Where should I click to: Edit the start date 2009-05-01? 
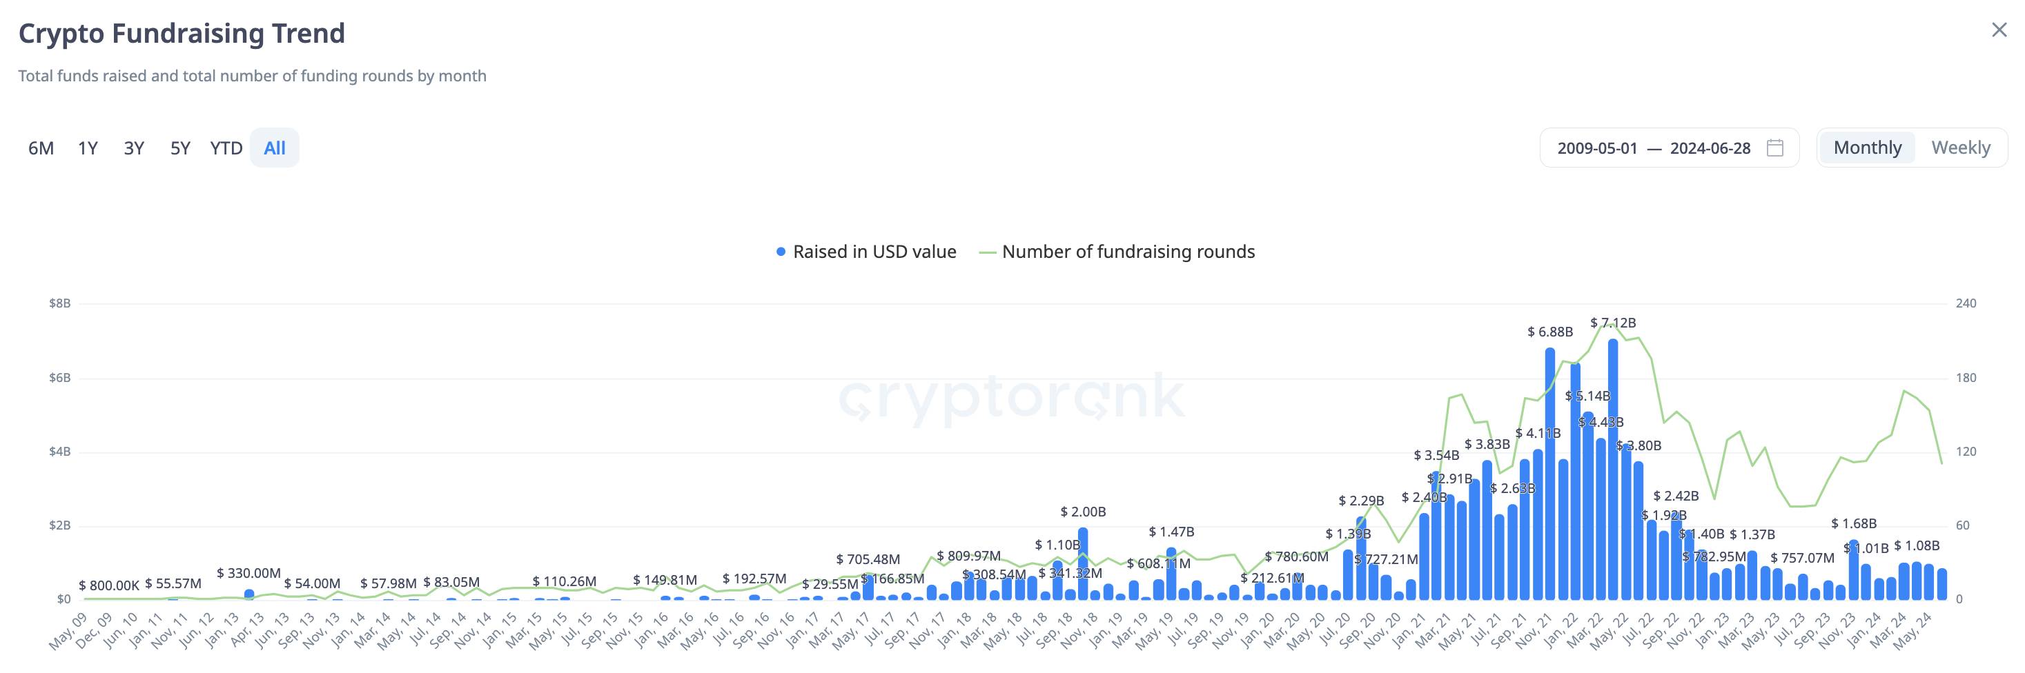point(1596,148)
